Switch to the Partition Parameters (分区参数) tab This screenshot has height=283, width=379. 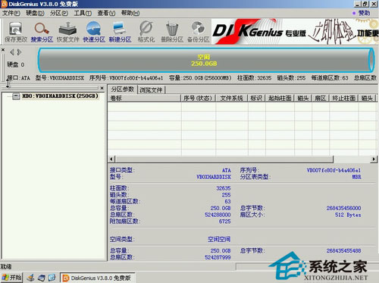123,90
